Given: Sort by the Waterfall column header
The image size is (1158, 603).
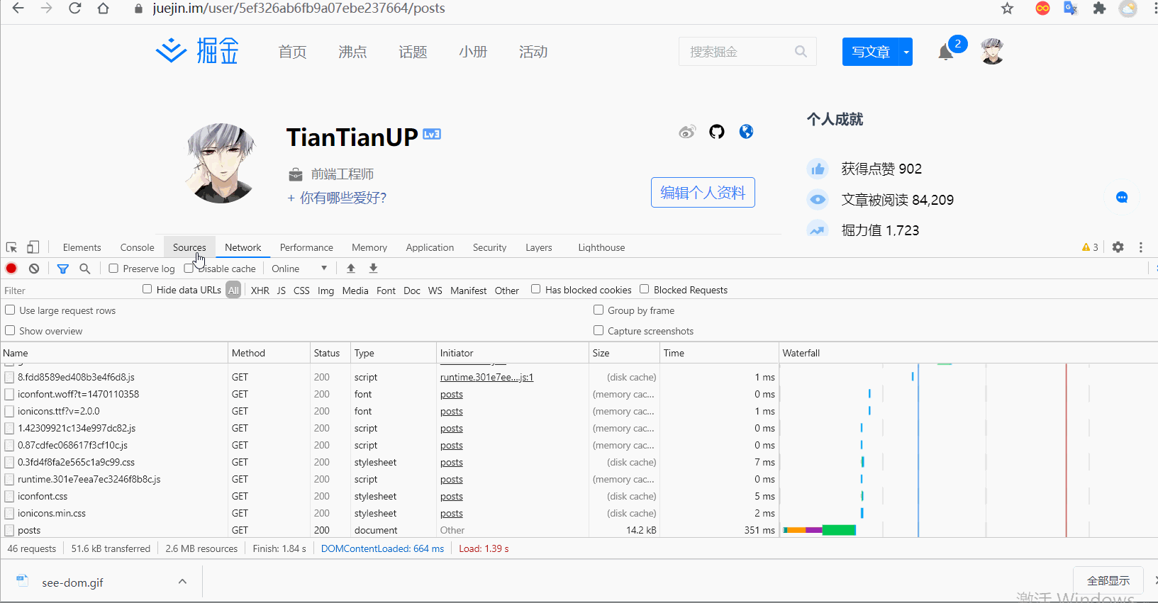Looking at the screenshot, I should [x=968, y=353].
